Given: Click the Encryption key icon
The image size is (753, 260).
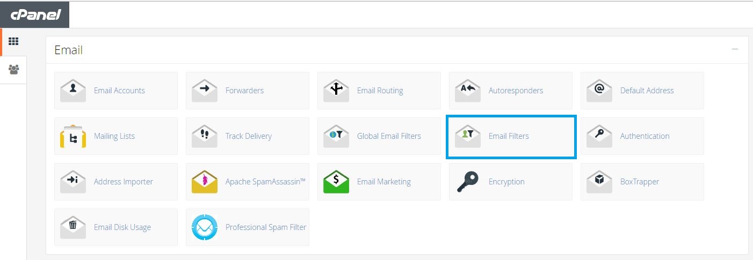Looking at the screenshot, I should (x=467, y=182).
